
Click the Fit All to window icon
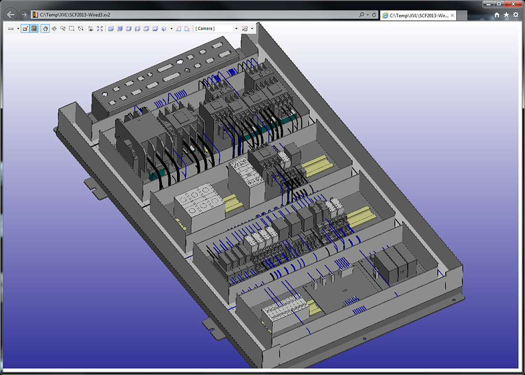click(x=99, y=28)
